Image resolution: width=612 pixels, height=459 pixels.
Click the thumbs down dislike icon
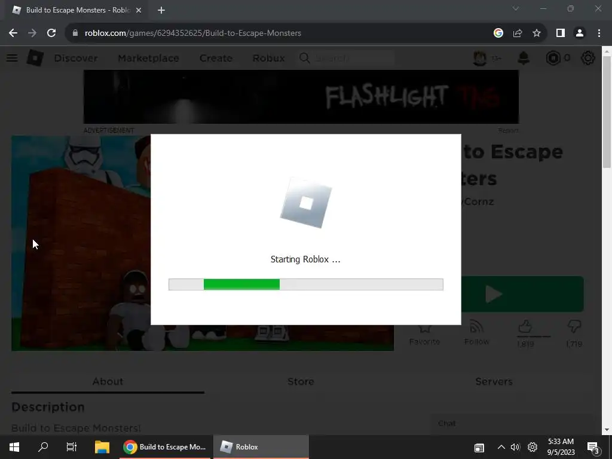click(x=574, y=326)
